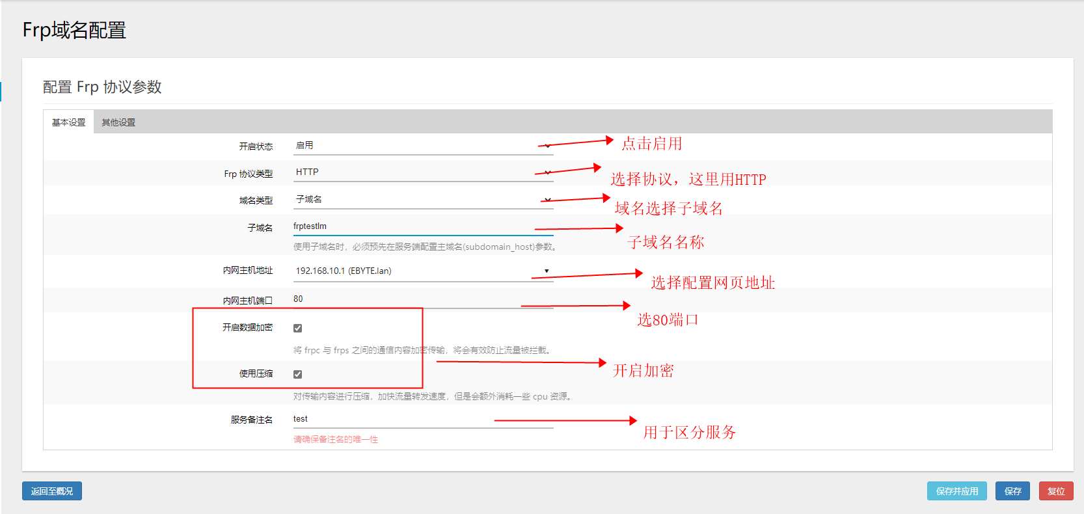Click the 开启数据加密 label text
1084x514 pixels.
click(247, 328)
